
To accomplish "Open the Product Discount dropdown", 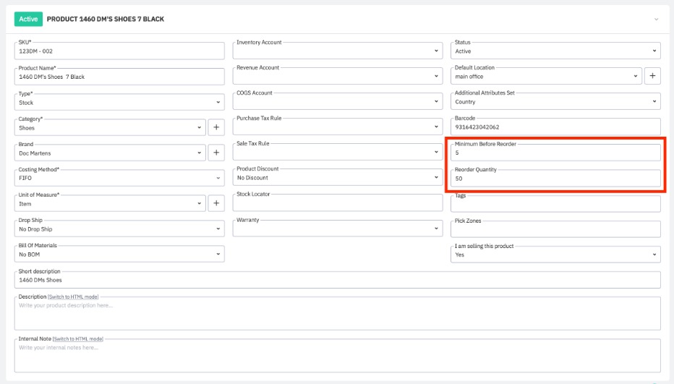I will tap(337, 178).
